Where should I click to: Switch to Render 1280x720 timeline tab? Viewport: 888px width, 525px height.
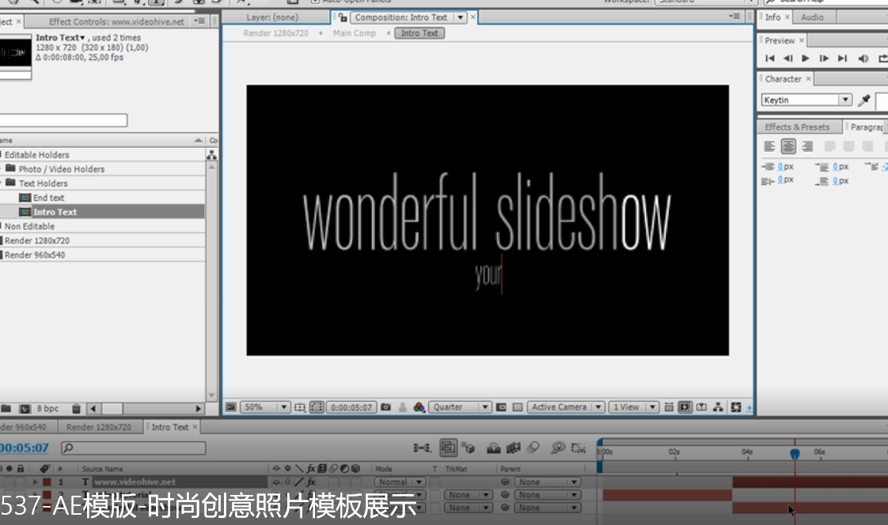click(x=99, y=427)
